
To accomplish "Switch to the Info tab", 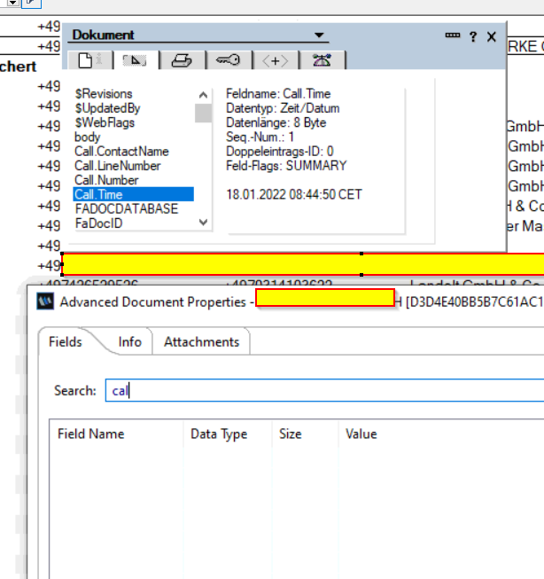I will click(129, 342).
